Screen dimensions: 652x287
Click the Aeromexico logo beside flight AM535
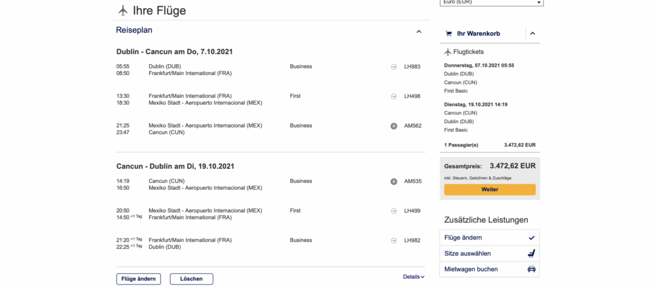tap(394, 181)
